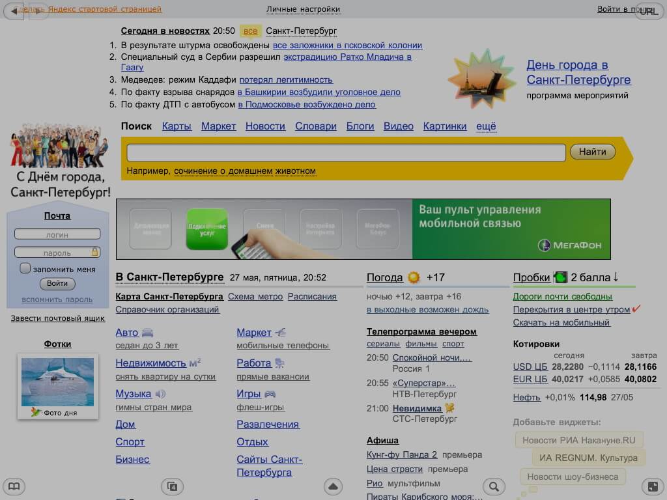
Task: Click the speaker icon beside Музыка
Action: click(160, 394)
